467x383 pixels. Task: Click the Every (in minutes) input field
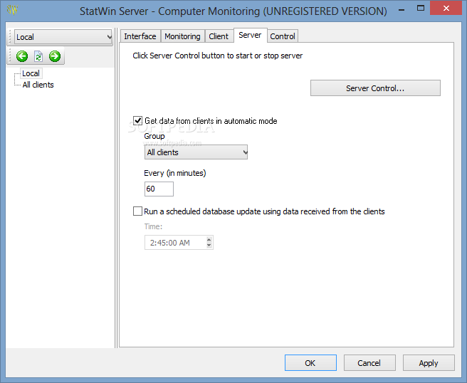click(x=159, y=189)
